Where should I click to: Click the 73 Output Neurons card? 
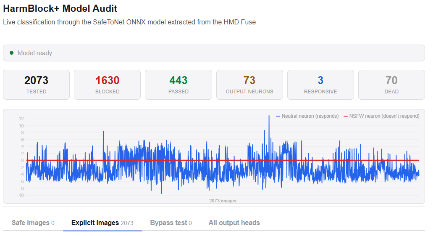click(249, 85)
